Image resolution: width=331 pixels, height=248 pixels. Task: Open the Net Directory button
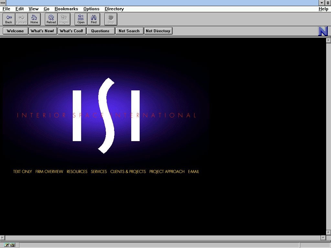158,31
